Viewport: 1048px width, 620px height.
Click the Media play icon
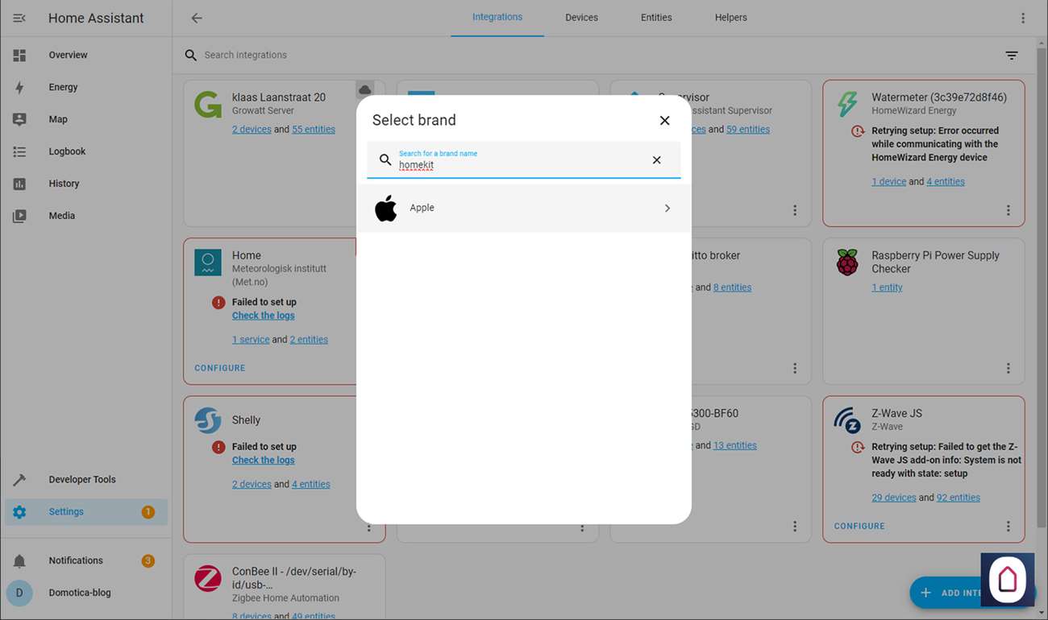19,216
